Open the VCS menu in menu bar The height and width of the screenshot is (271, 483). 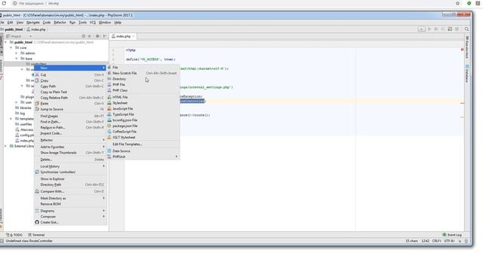click(93, 23)
